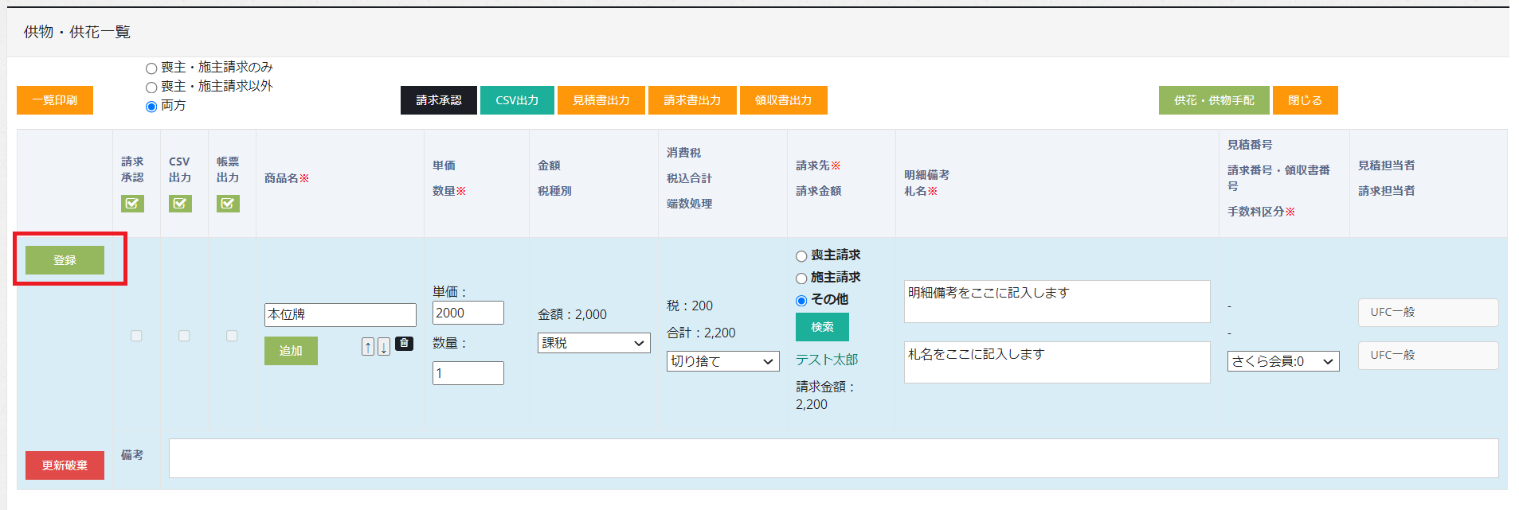Viewport: 1519px width, 510px height.
Task: Select the 喪主・施主請求のみ filter option
Action: coord(151,68)
